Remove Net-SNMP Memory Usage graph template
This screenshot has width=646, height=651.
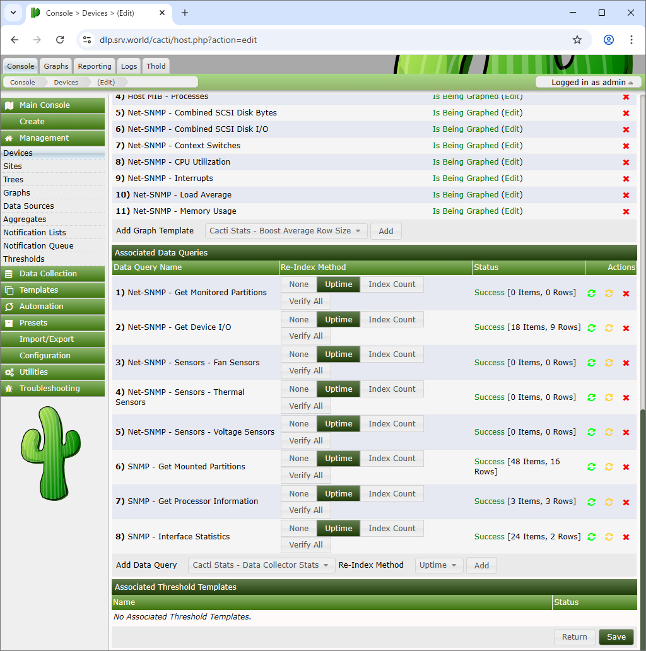coord(626,212)
